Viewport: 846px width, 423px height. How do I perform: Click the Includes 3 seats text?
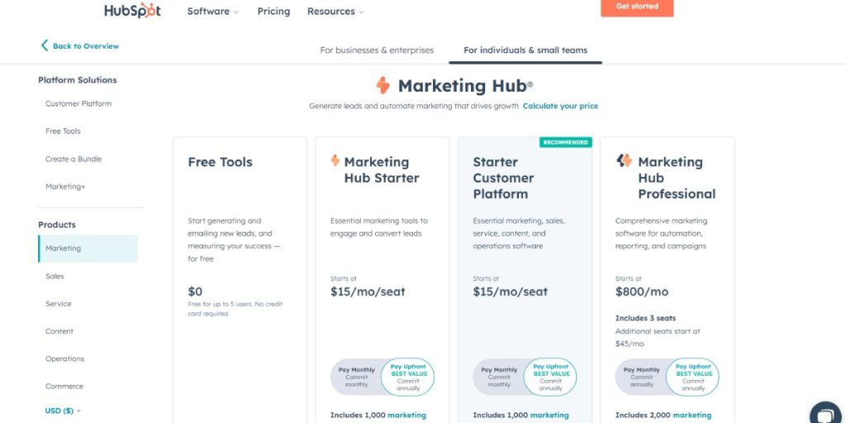tap(646, 318)
